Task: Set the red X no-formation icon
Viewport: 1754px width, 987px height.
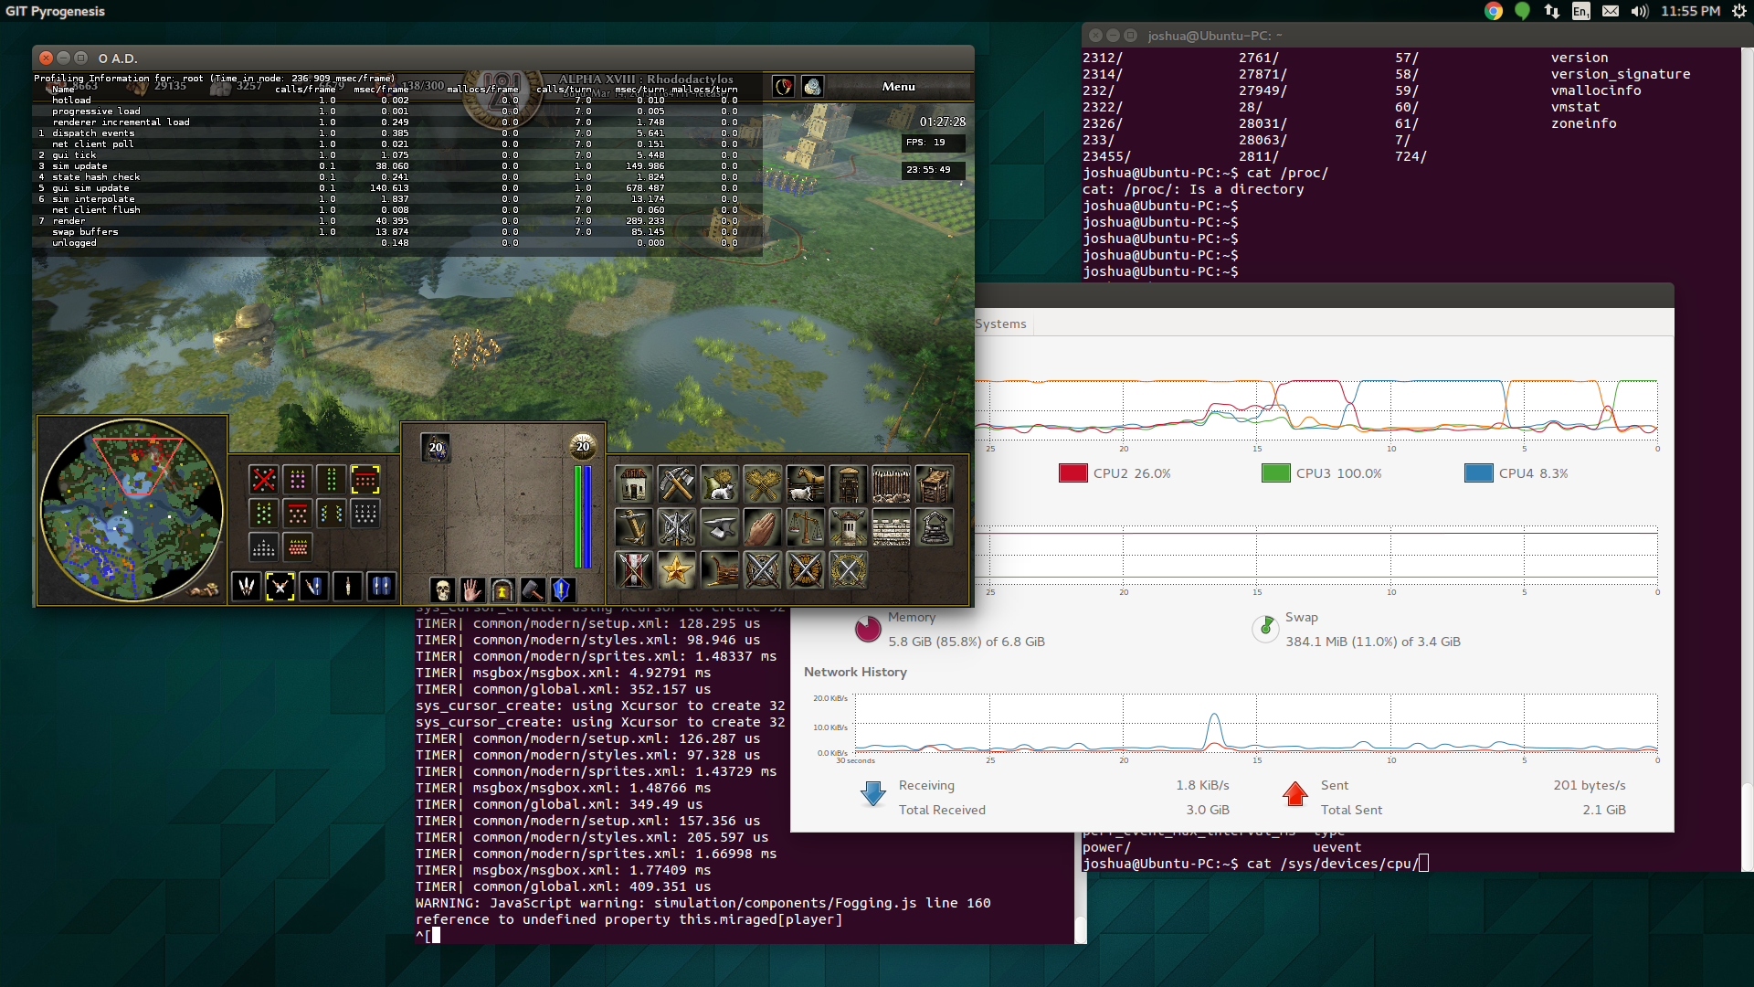Action: (264, 479)
